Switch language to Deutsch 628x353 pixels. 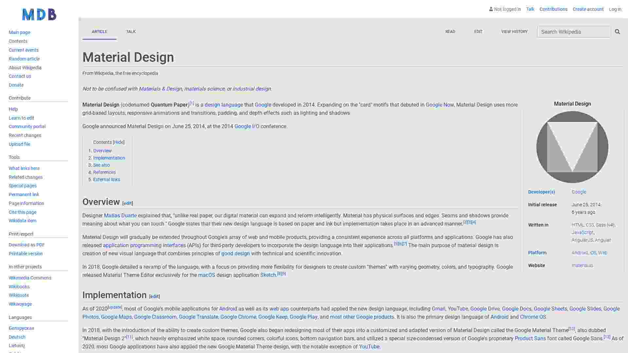tap(17, 337)
